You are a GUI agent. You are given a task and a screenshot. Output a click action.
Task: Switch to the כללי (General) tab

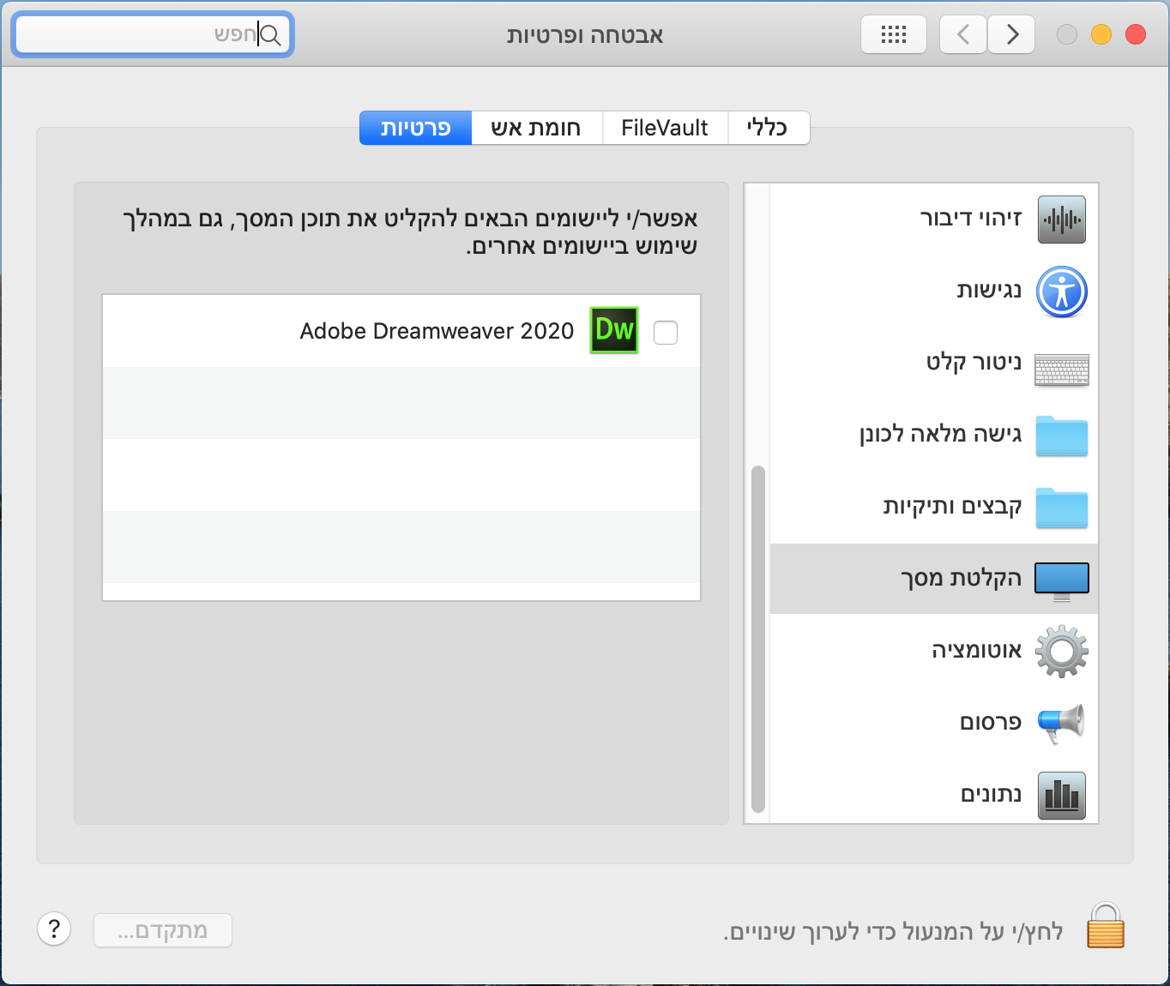(769, 127)
